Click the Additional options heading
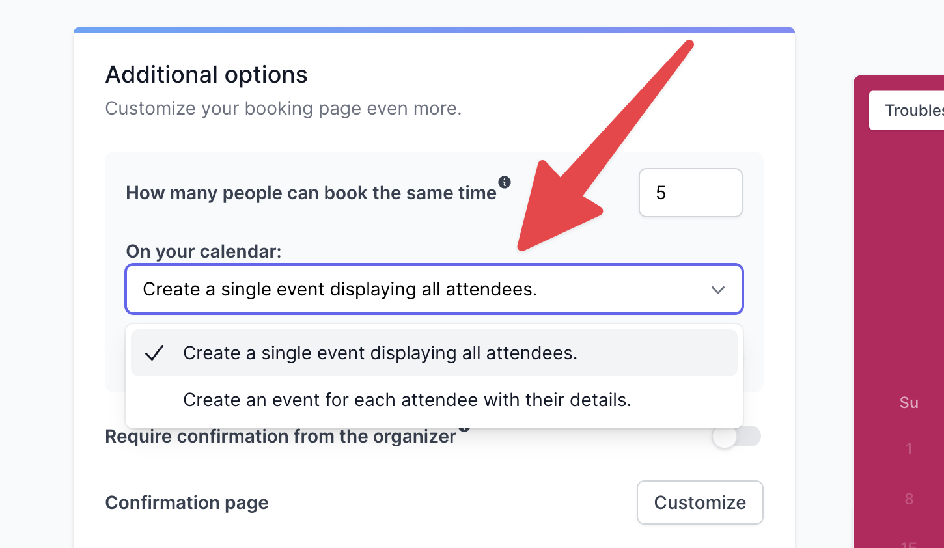The height and width of the screenshot is (548, 944). tap(206, 75)
